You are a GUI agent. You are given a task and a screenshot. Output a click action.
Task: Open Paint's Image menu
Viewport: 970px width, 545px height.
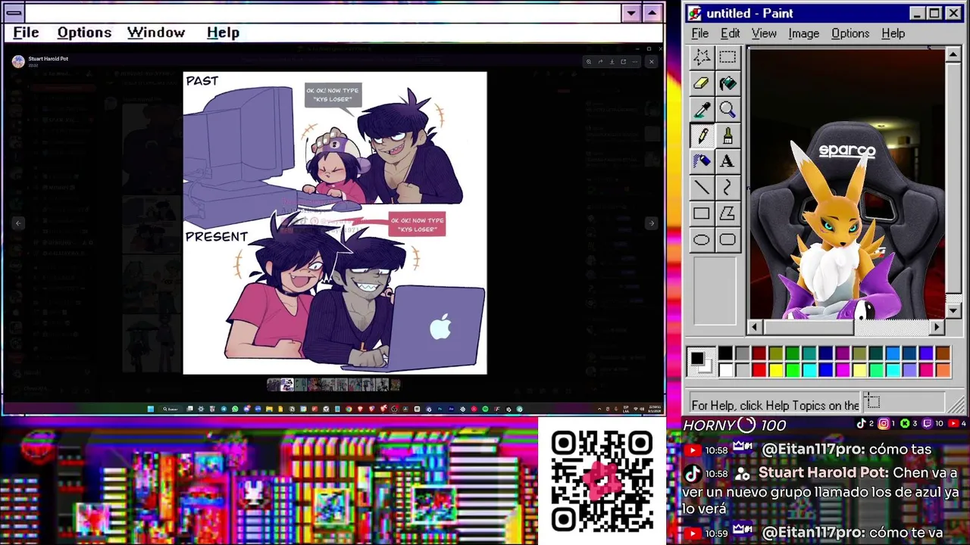coord(803,33)
